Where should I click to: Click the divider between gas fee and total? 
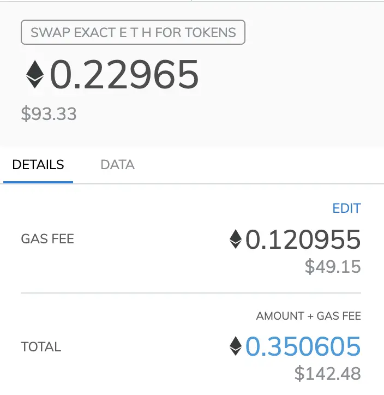click(x=191, y=293)
